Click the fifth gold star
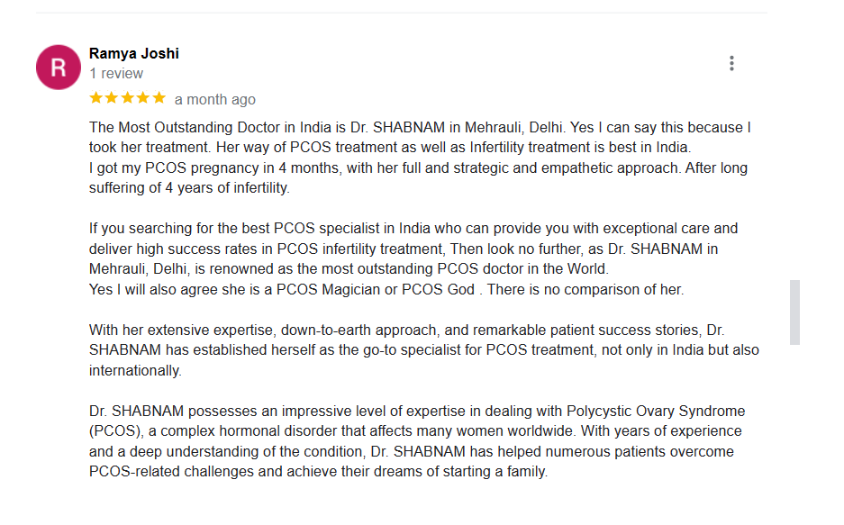 click(x=159, y=99)
